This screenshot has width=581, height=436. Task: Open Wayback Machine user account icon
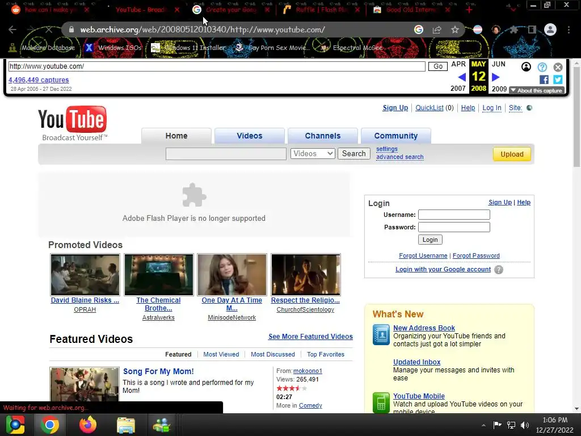point(526,67)
